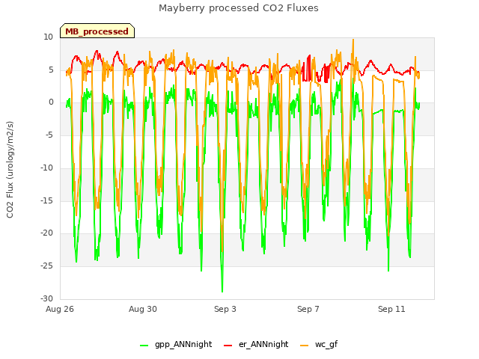479x359 pixels.
Task: Click the y-axis label 5
Action: (x=51, y=70)
